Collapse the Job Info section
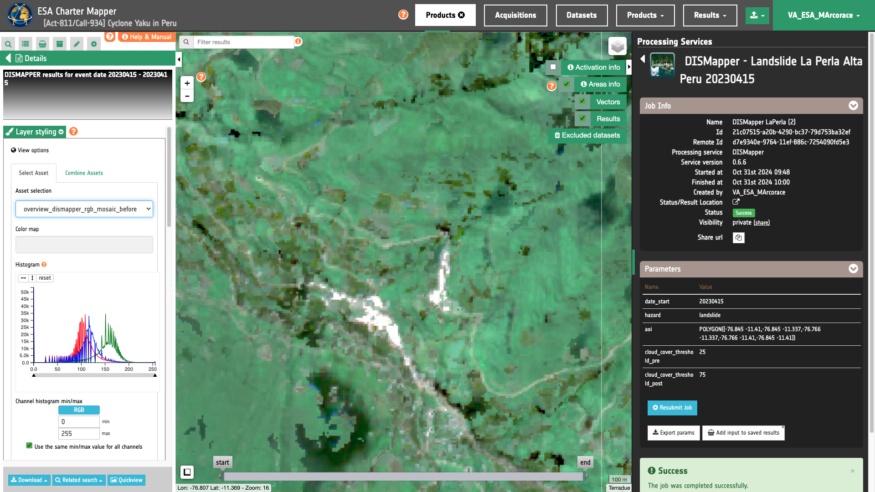Viewport: 875px width, 492px height. 853,106
